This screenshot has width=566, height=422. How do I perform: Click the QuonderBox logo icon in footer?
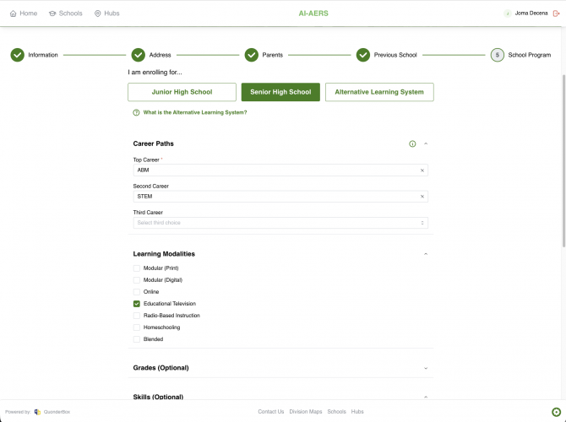[37, 412]
